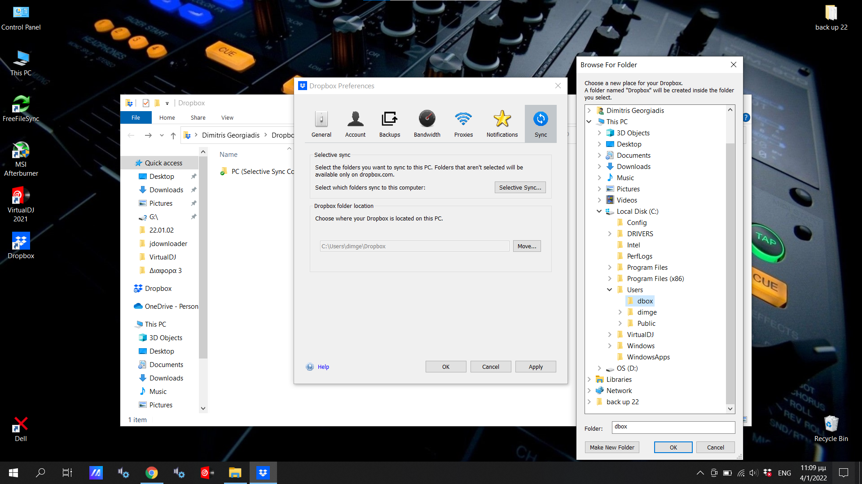The image size is (862, 484).
Task: Open Explorer Share ribbon tab
Action: pos(198,117)
